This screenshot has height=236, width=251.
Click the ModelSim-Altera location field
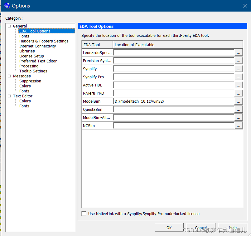click(x=174, y=118)
